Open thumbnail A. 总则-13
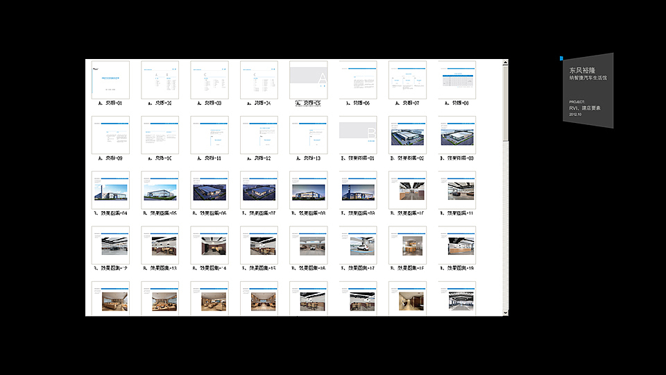The image size is (666, 375). (308, 135)
